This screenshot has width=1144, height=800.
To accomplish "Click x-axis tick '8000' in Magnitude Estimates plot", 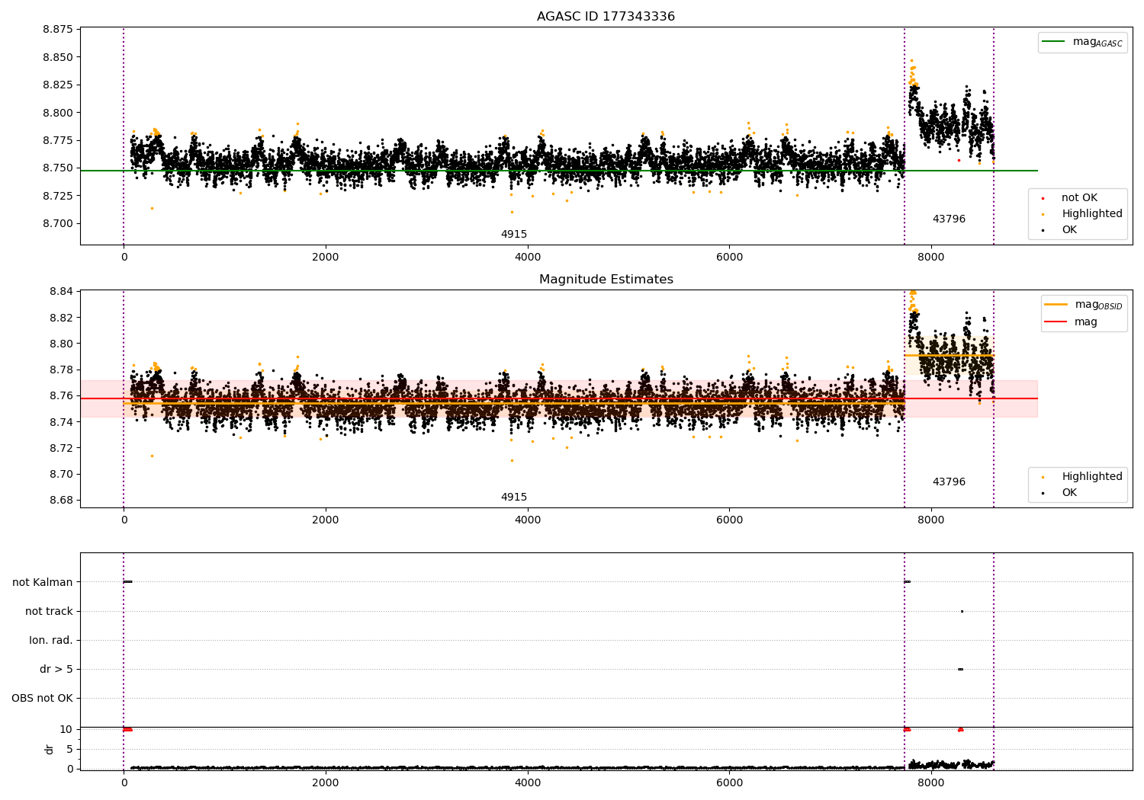I will coord(931,520).
